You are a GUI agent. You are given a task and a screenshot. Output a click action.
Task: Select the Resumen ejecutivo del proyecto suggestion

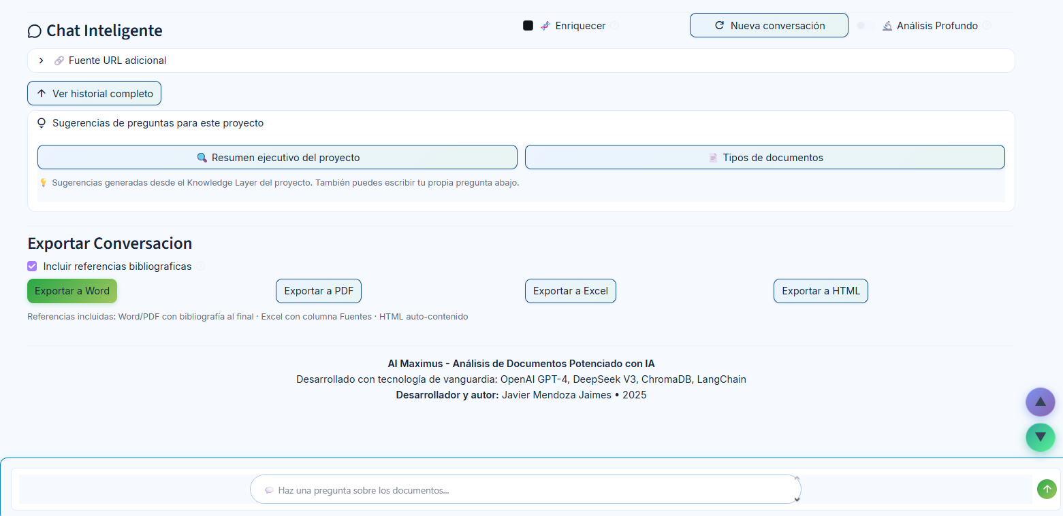tap(277, 157)
